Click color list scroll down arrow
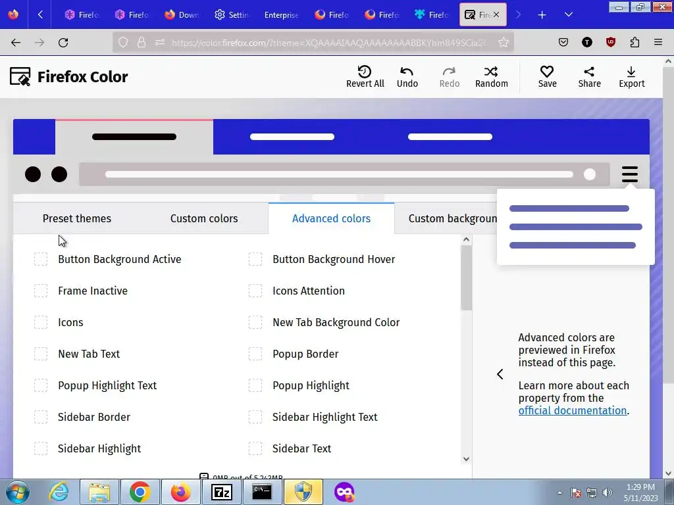The height and width of the screenshot is (505, 674). [x=466, y=458]
